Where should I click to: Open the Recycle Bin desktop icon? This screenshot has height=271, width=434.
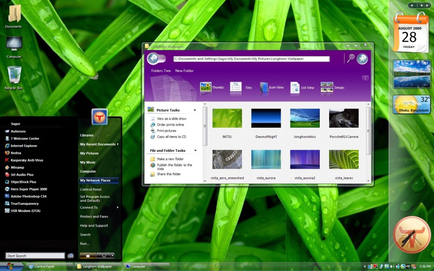click(14, 75)
